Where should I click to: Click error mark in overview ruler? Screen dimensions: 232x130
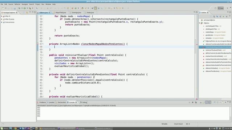197,44
